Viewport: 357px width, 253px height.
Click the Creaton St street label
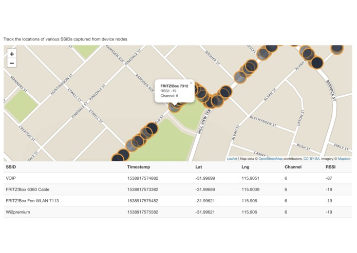point(27,133)
